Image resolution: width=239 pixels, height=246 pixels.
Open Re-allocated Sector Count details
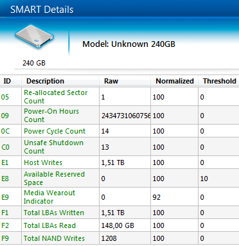pyautogui.click(x=56, y=97)
